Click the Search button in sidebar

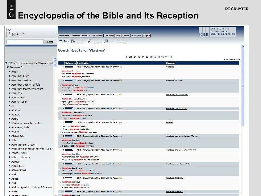pos(49,42)
